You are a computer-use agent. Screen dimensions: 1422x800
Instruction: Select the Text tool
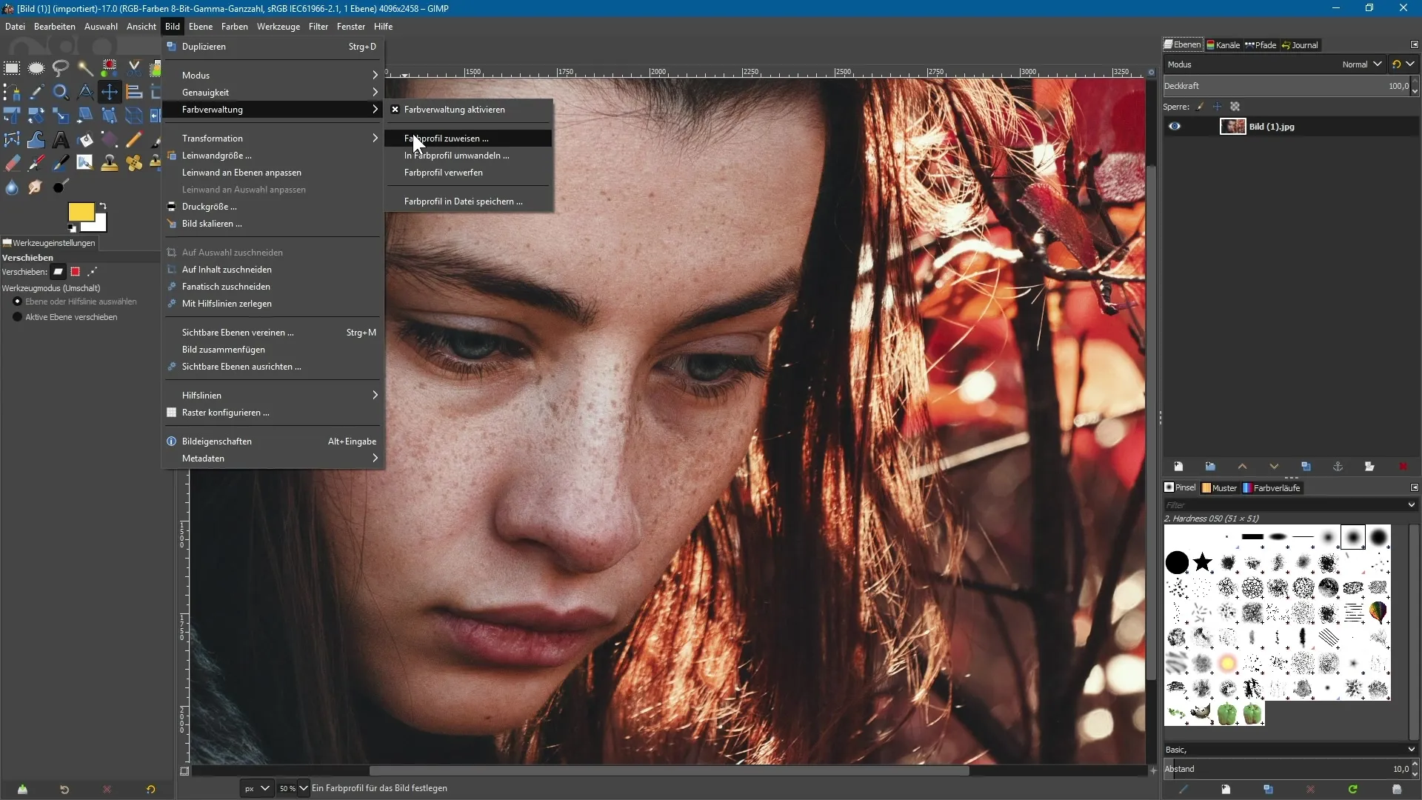[x=61, y=139]
